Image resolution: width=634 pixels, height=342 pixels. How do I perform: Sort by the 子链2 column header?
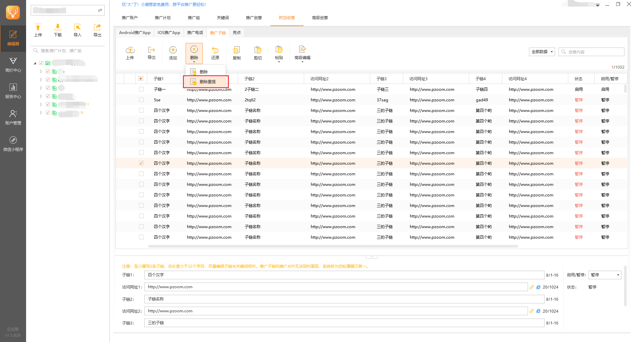249,79
